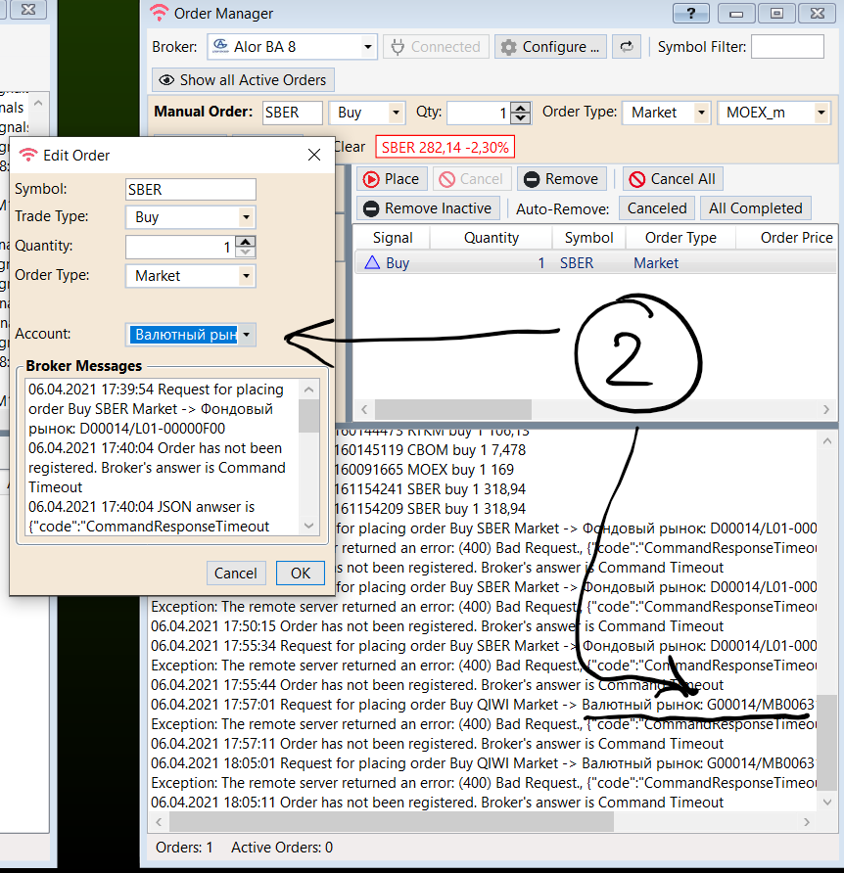844x873 pixels.
Task: Click the Orders: 1 status bar text
Action: tap(184, 848)
